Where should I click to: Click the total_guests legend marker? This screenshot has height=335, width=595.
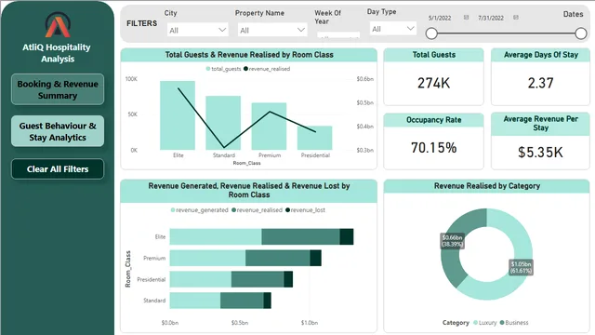click(x=208, y=69)
